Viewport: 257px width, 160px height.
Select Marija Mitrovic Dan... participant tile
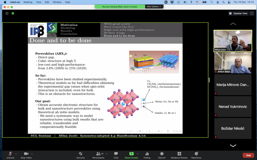tap(233, 85)
